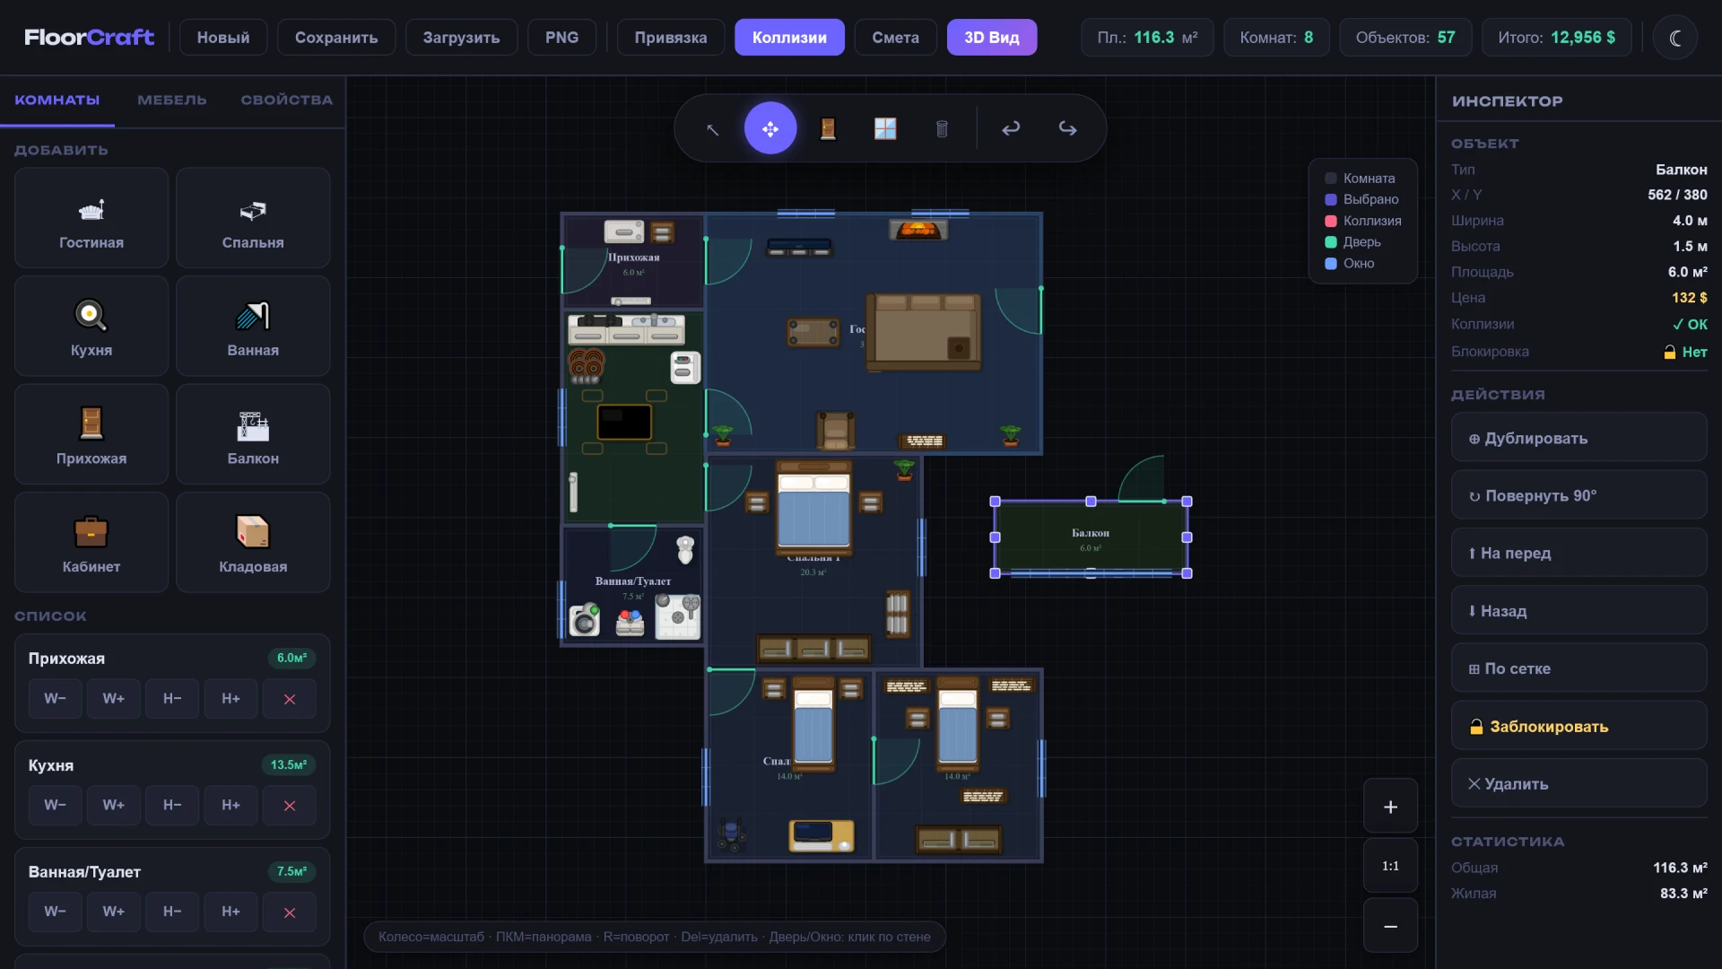
Task: Click Повернуть 90° in the inspector
Action: tap(1578, 495)
